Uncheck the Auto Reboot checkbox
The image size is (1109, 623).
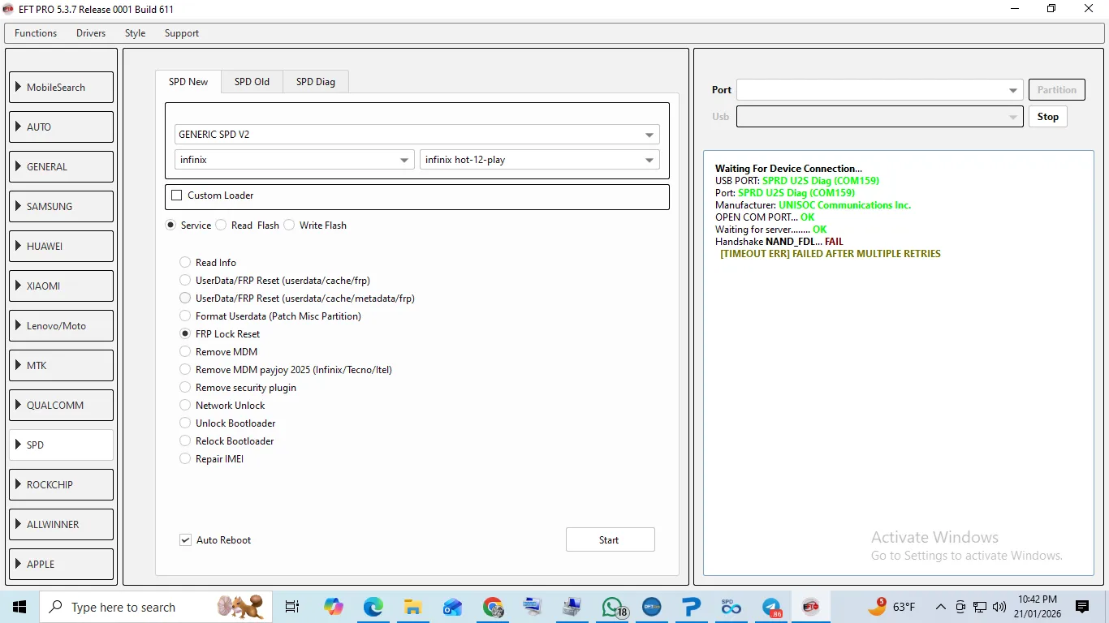186,540
